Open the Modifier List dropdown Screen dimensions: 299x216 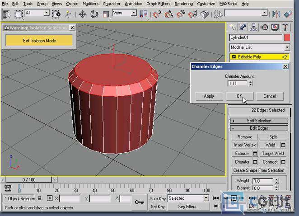[x=260, y=47]
